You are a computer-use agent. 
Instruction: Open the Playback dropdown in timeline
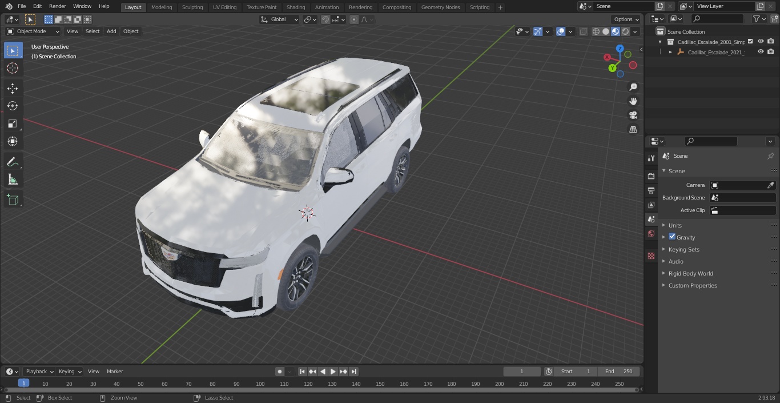point(39,372)
